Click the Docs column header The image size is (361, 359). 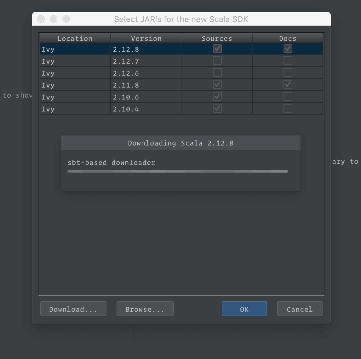tap(288, 38)
